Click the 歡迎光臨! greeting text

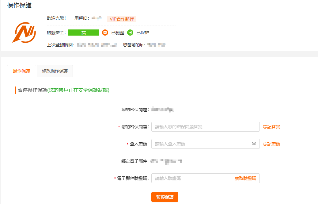56,18
